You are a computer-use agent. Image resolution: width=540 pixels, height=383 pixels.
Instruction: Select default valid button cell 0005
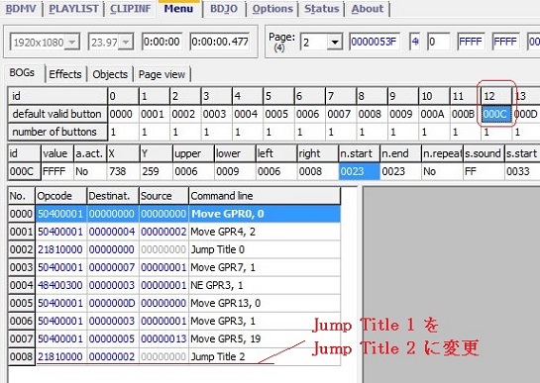point(278,114)
